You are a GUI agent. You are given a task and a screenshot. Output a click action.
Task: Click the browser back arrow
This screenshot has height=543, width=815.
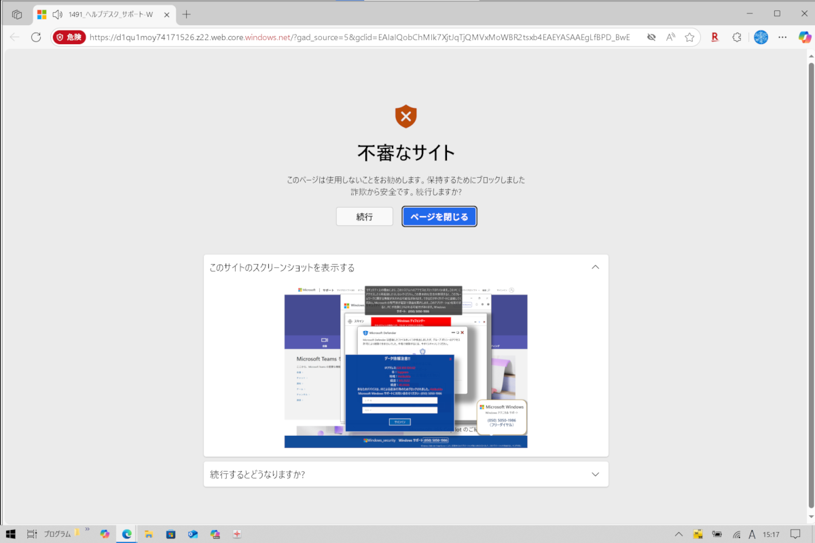click(15, 37)
